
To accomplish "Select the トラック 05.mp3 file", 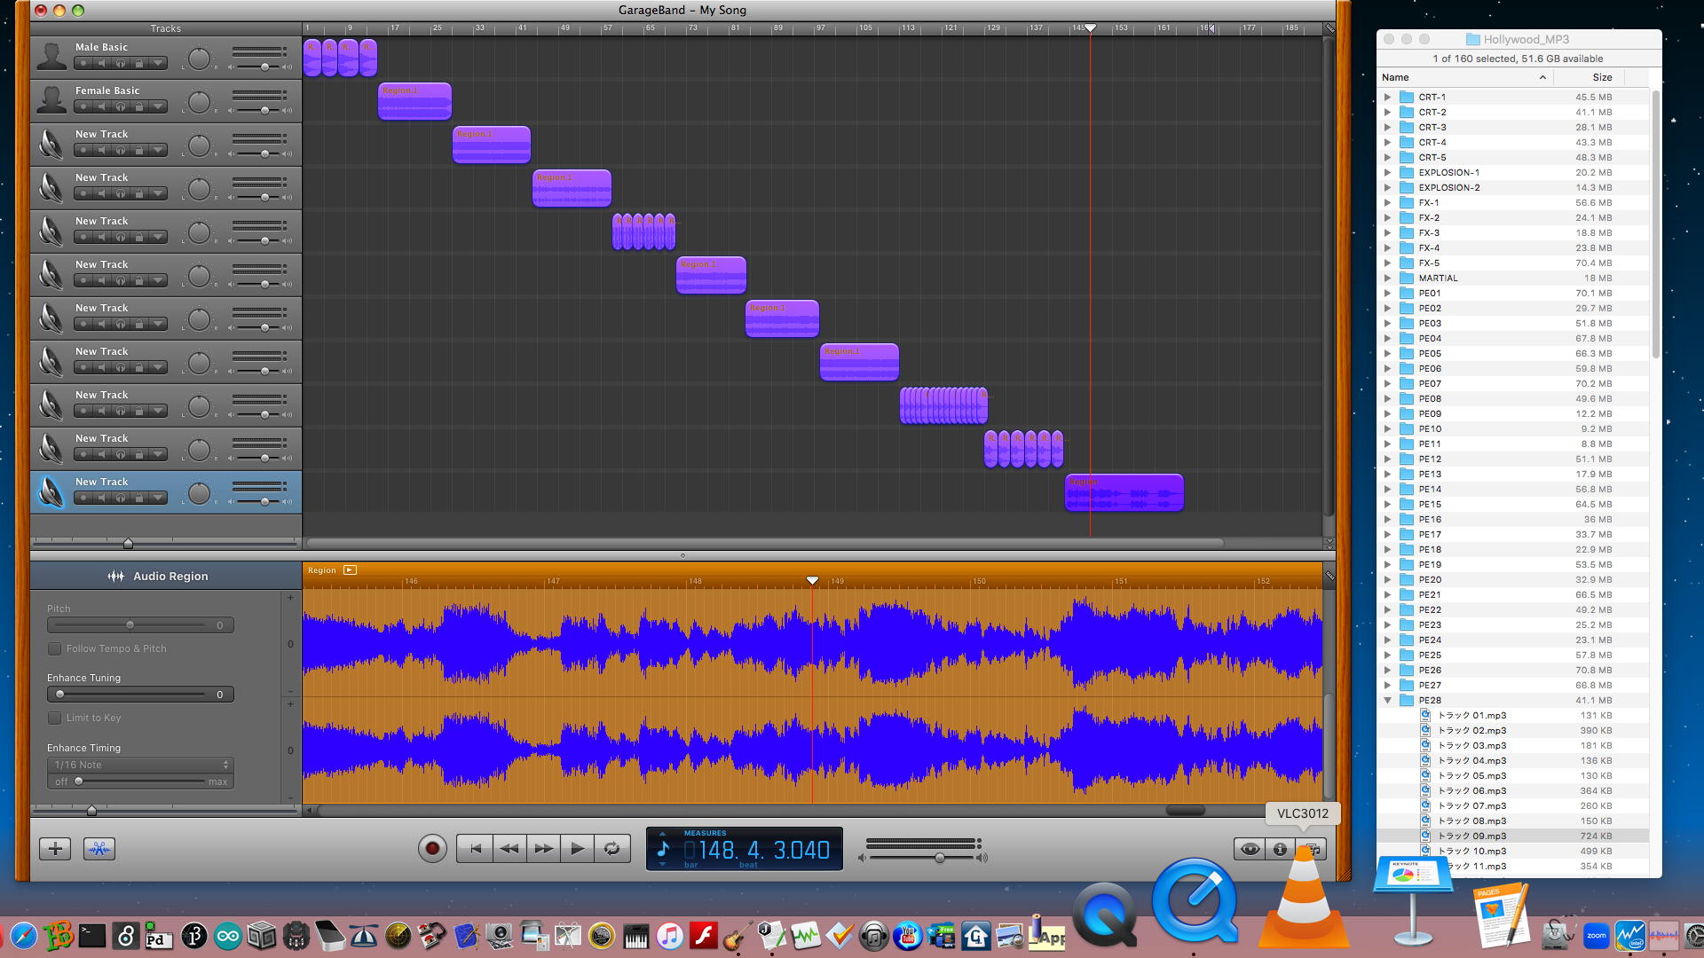I will pyautogui.click(x=1471, y=775).
